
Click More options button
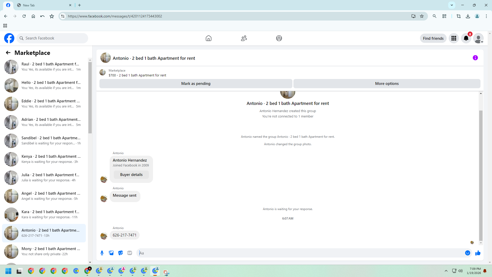point(386,84)
